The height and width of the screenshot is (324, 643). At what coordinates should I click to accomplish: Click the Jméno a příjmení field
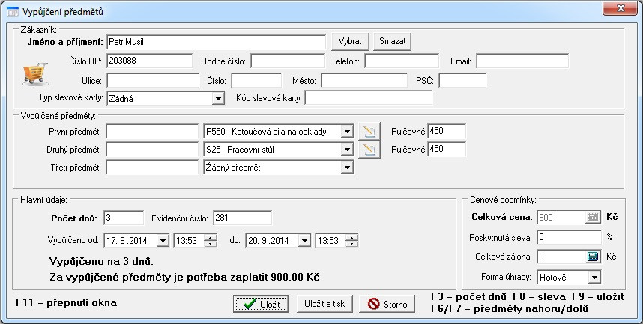click(x=216, y=42)
